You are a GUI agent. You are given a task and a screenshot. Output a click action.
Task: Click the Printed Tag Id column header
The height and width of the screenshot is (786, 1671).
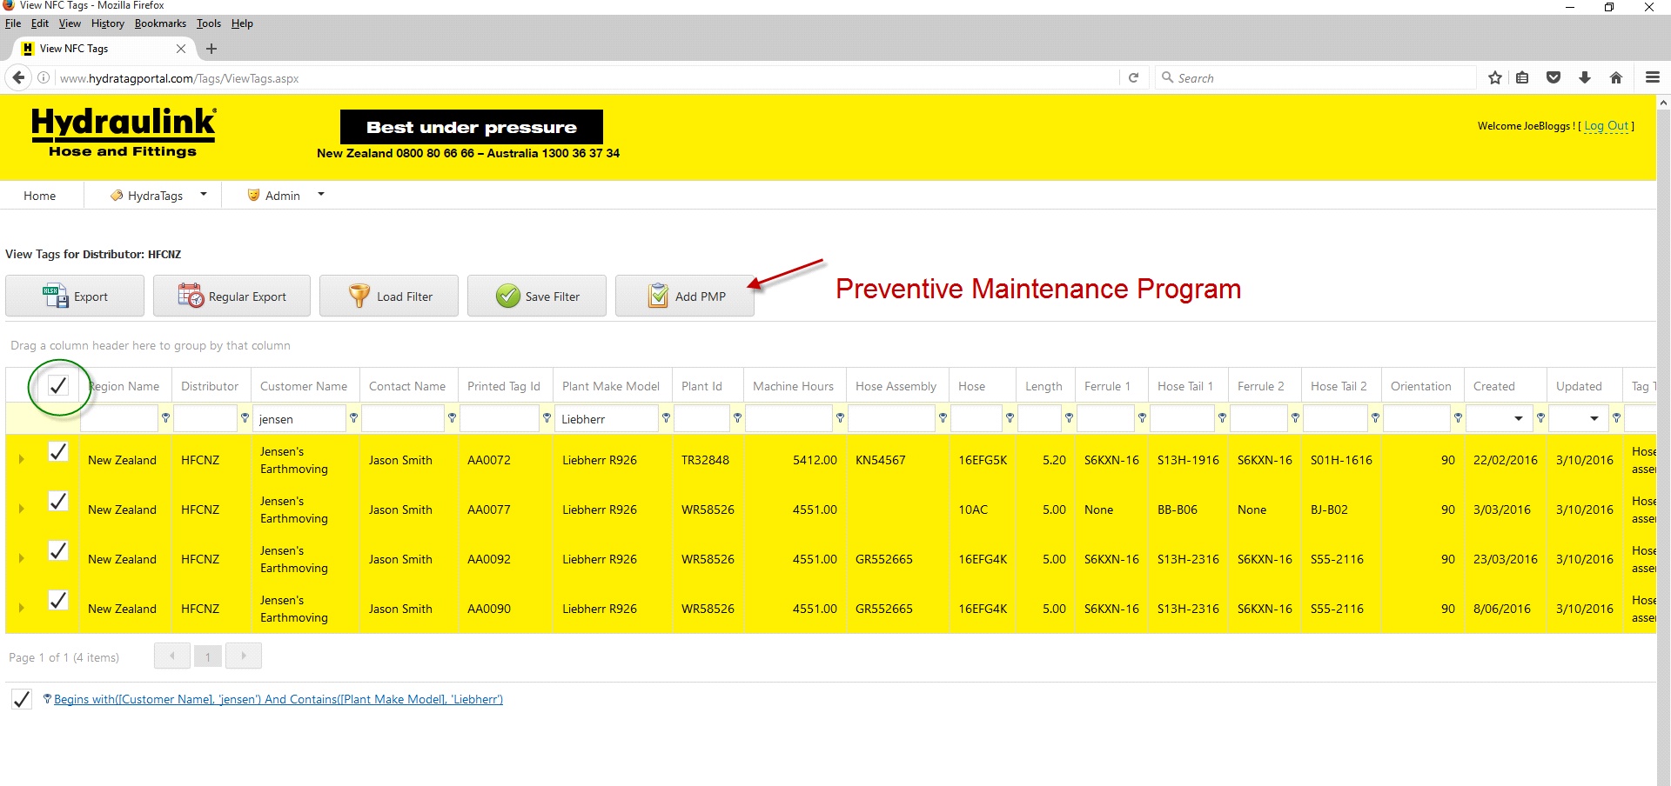[x=504, y=386]
